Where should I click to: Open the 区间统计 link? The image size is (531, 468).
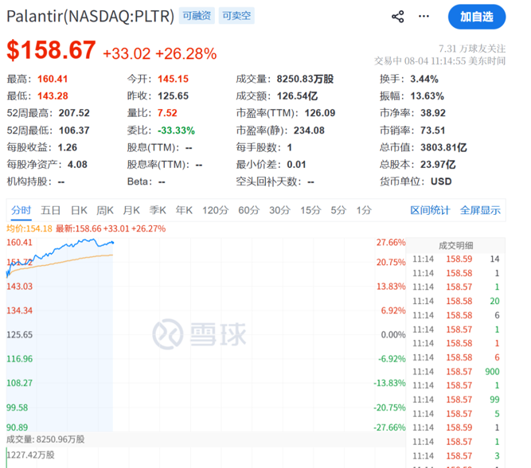430,210
